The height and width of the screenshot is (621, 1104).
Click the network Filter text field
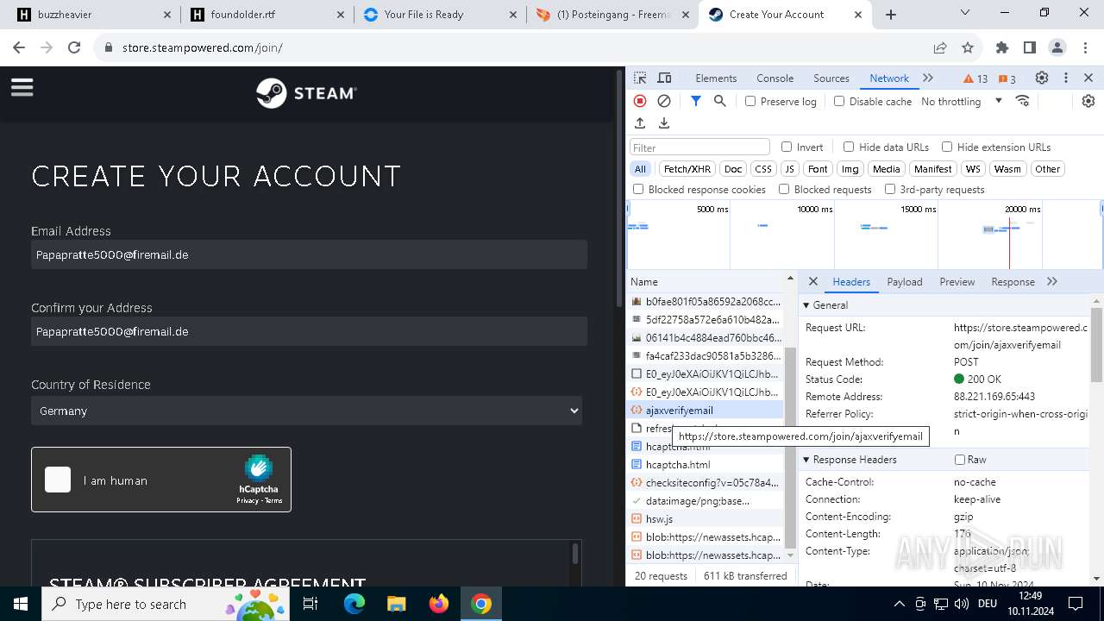coord(699,147)
